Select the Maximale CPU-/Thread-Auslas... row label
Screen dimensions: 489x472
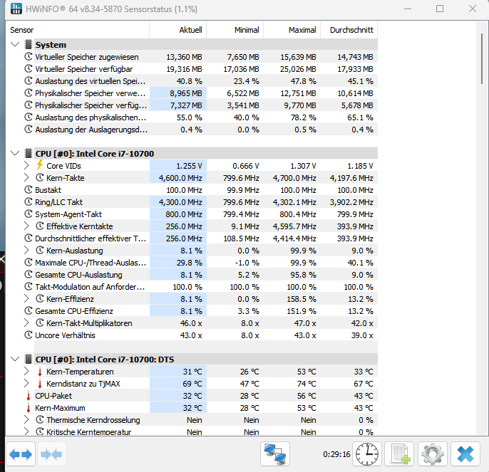(x=91, y=263)
